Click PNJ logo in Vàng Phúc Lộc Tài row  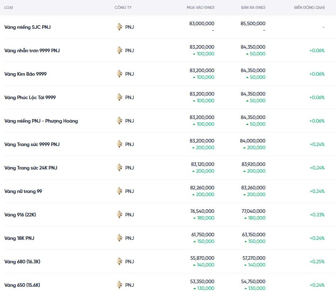click(x=120, y=97)
